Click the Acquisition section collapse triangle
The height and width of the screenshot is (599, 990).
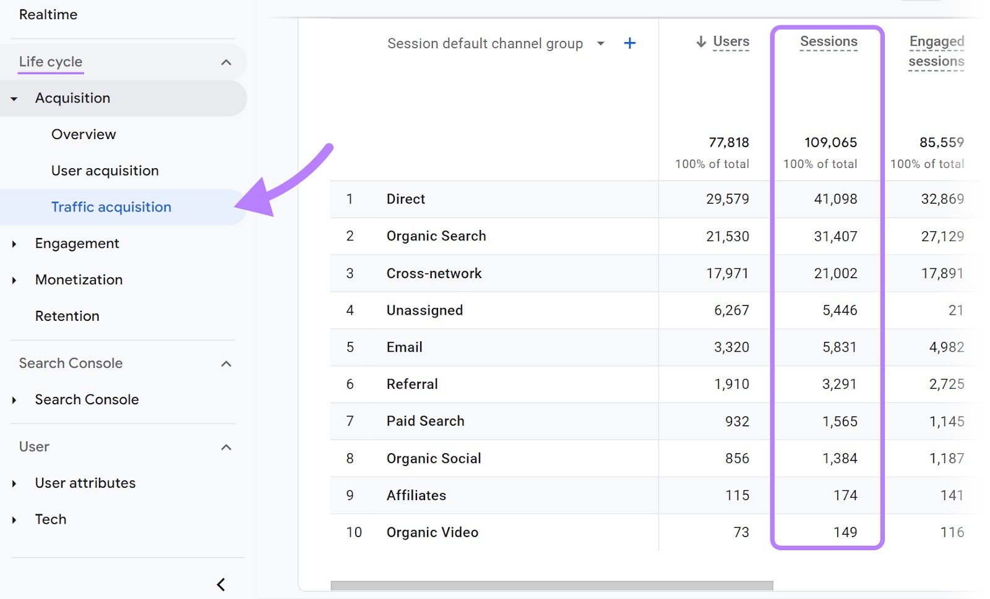(x=14, y=98)
